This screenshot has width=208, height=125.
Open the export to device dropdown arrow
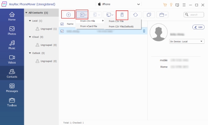pyautogui.click(x=99, y=15)
